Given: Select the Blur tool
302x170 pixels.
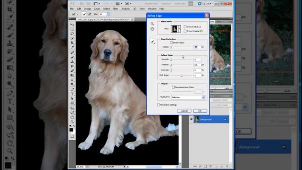Looking at the screenshot, I should click(x=72, y=80).
